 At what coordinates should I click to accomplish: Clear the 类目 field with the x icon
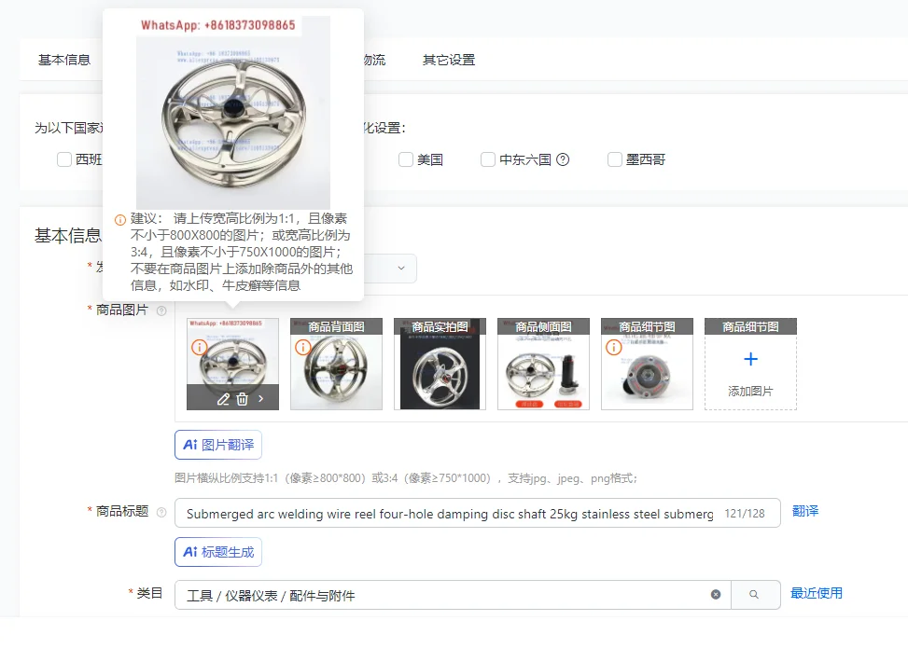coord(716,594)
